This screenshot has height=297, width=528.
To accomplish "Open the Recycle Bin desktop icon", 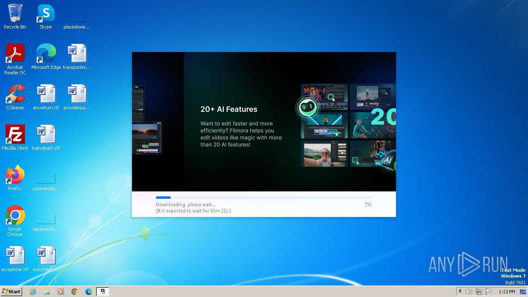I will pyautogui.click(x=15, y=16).
